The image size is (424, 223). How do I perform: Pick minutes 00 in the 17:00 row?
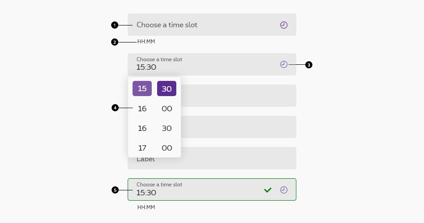167,148
